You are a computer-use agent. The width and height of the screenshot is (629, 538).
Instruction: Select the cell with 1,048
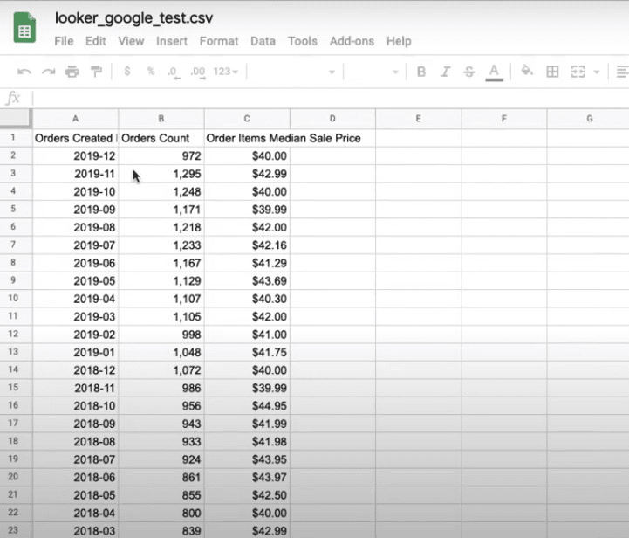161,352
